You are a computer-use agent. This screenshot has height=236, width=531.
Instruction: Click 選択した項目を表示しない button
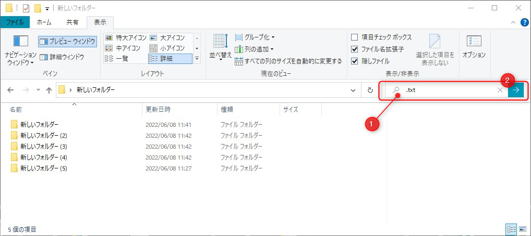click(435, 49)
